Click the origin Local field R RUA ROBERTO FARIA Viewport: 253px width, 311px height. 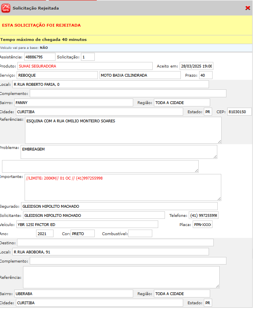click(110, 84)
